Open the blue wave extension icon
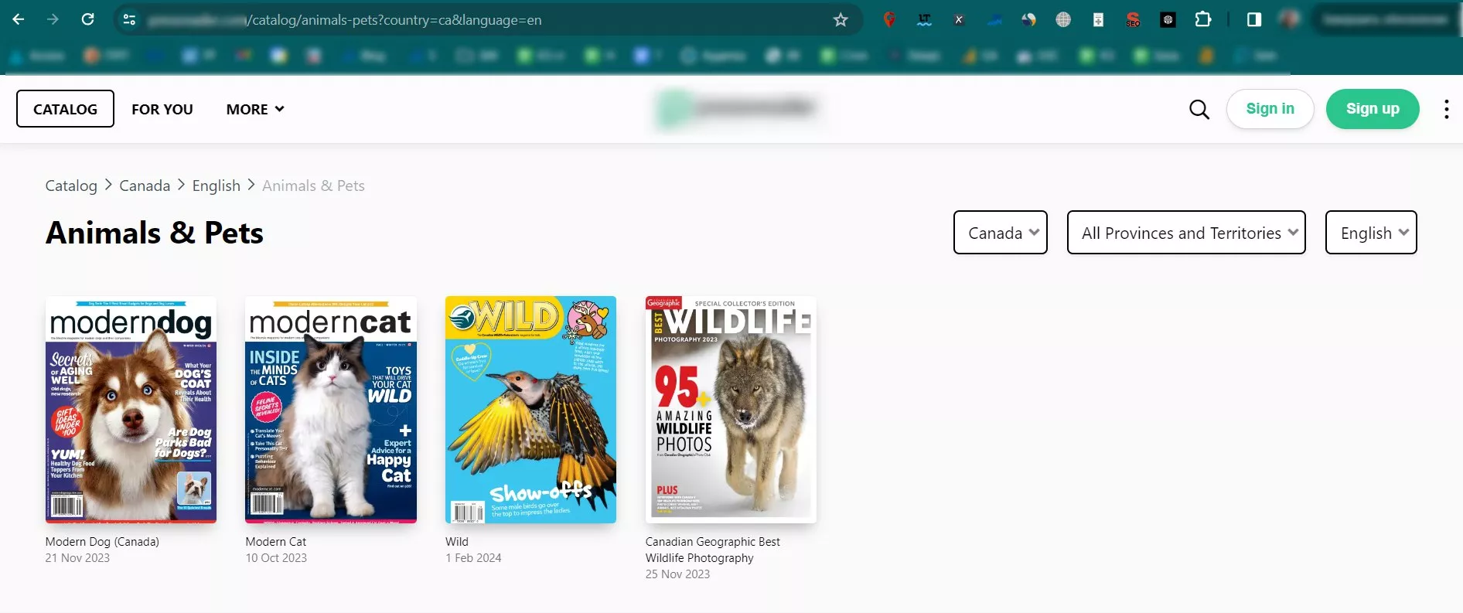 point(994,20)
